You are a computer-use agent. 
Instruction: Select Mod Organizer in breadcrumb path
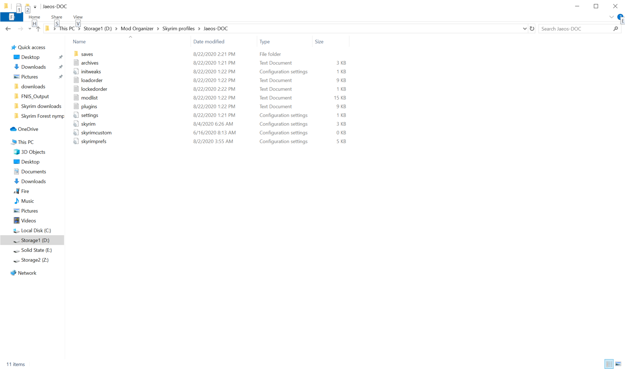pyautogui.click(x=137, y=29)
